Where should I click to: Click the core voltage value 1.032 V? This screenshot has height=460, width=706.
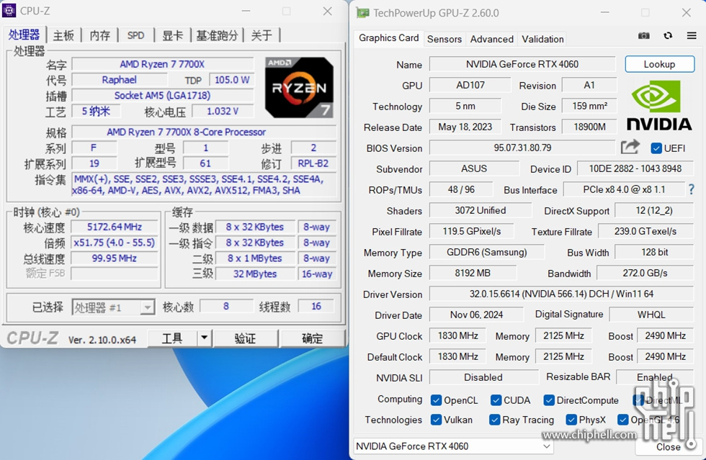tap(223, 111)
